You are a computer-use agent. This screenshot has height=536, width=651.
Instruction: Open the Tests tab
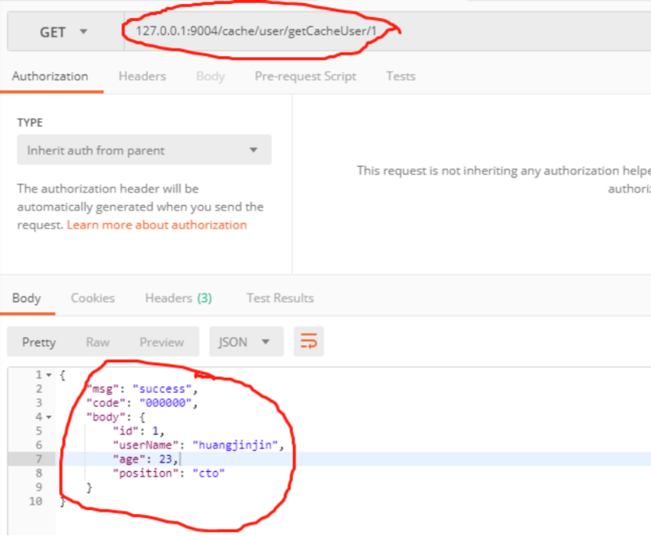[x=400, y=76]
